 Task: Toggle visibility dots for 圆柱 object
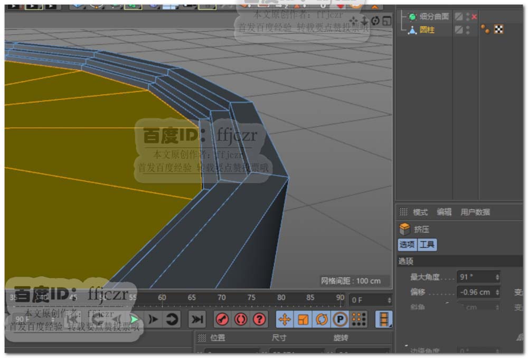pos(468,30)
